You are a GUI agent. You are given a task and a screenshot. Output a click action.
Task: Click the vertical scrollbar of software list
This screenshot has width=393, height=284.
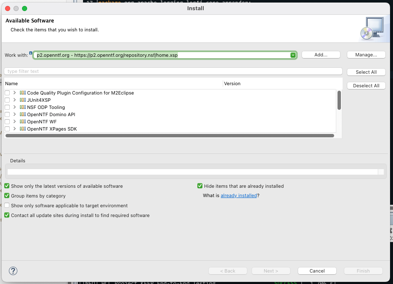point(339,100)
